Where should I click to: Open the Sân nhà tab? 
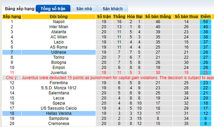pyautogui.click(x=83, y=8)
